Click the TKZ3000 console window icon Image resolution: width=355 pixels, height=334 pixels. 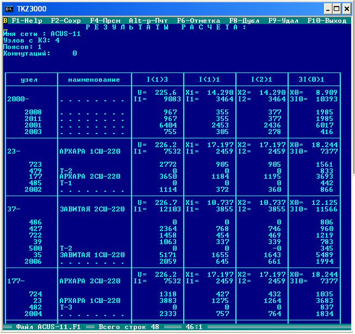coord(9,9)
